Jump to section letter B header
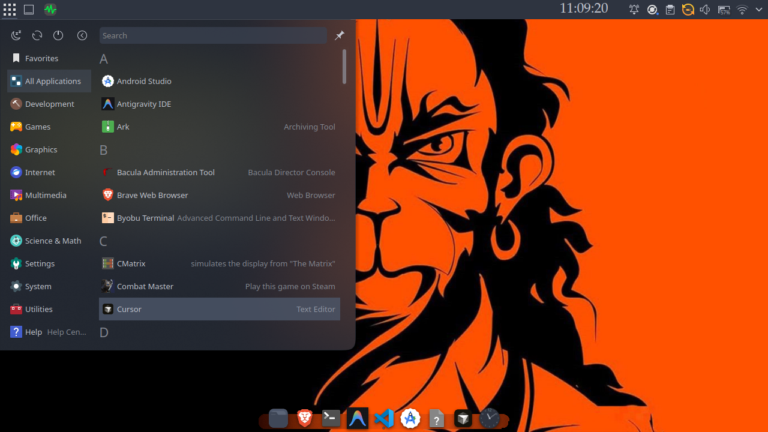 tap(104, 150)
